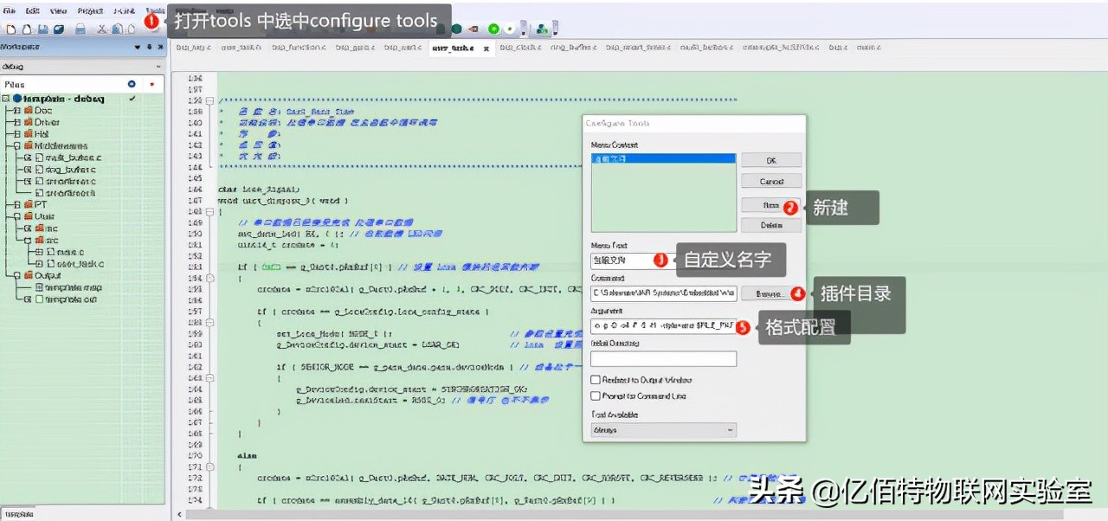Click the Initial Directory input field
Screen dimensions: 1108x521
point(664,358)
